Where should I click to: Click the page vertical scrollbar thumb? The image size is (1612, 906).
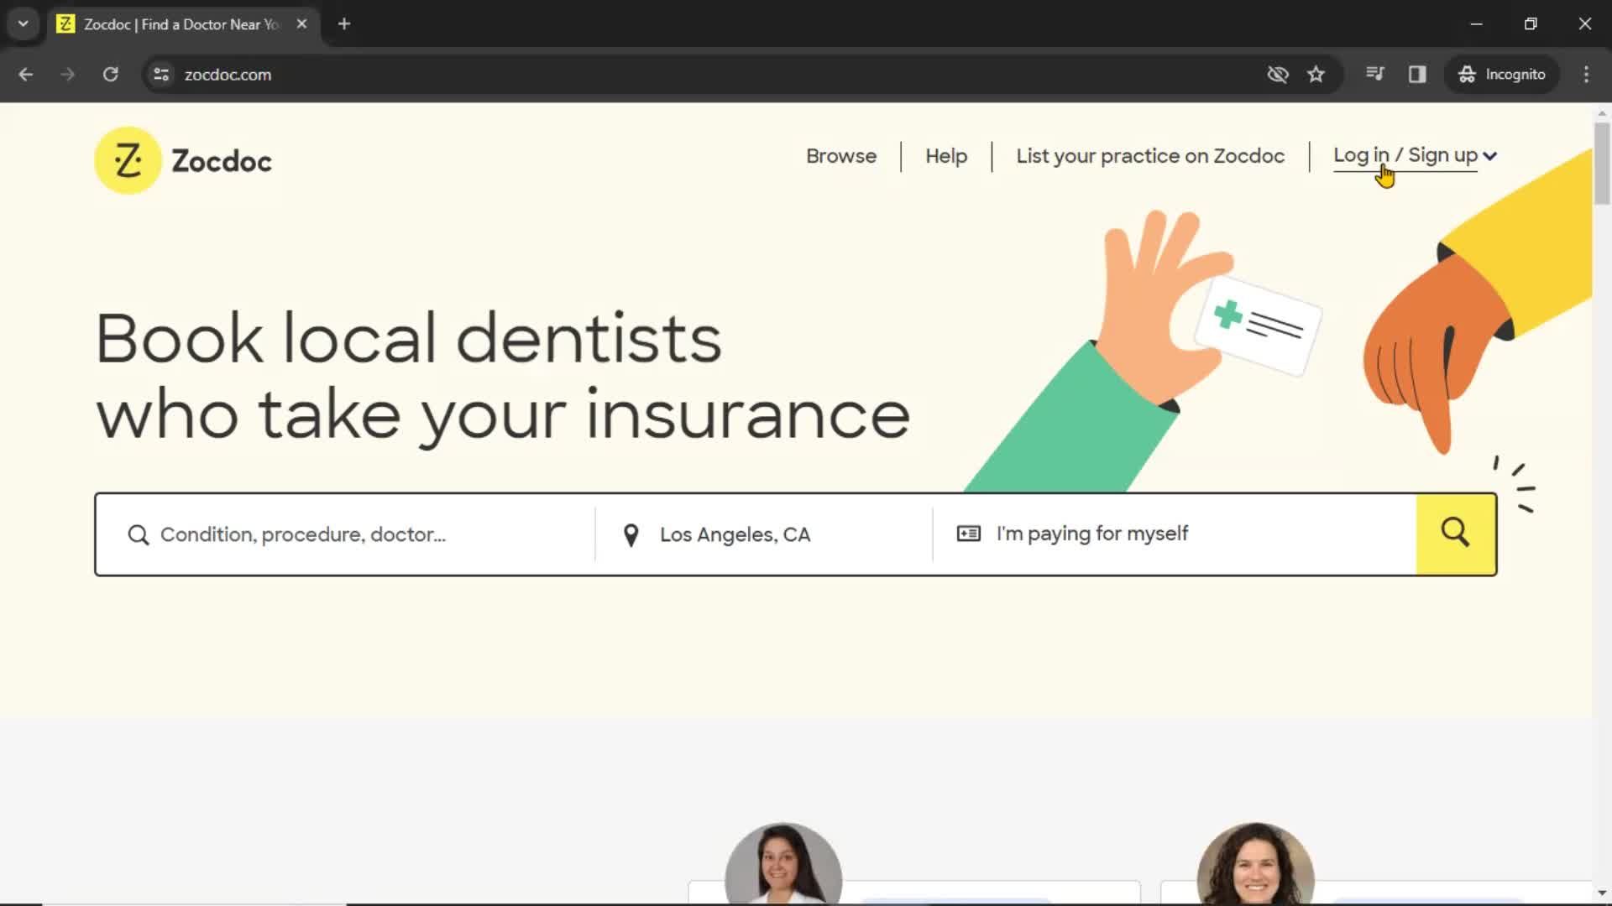point(1602,164)
